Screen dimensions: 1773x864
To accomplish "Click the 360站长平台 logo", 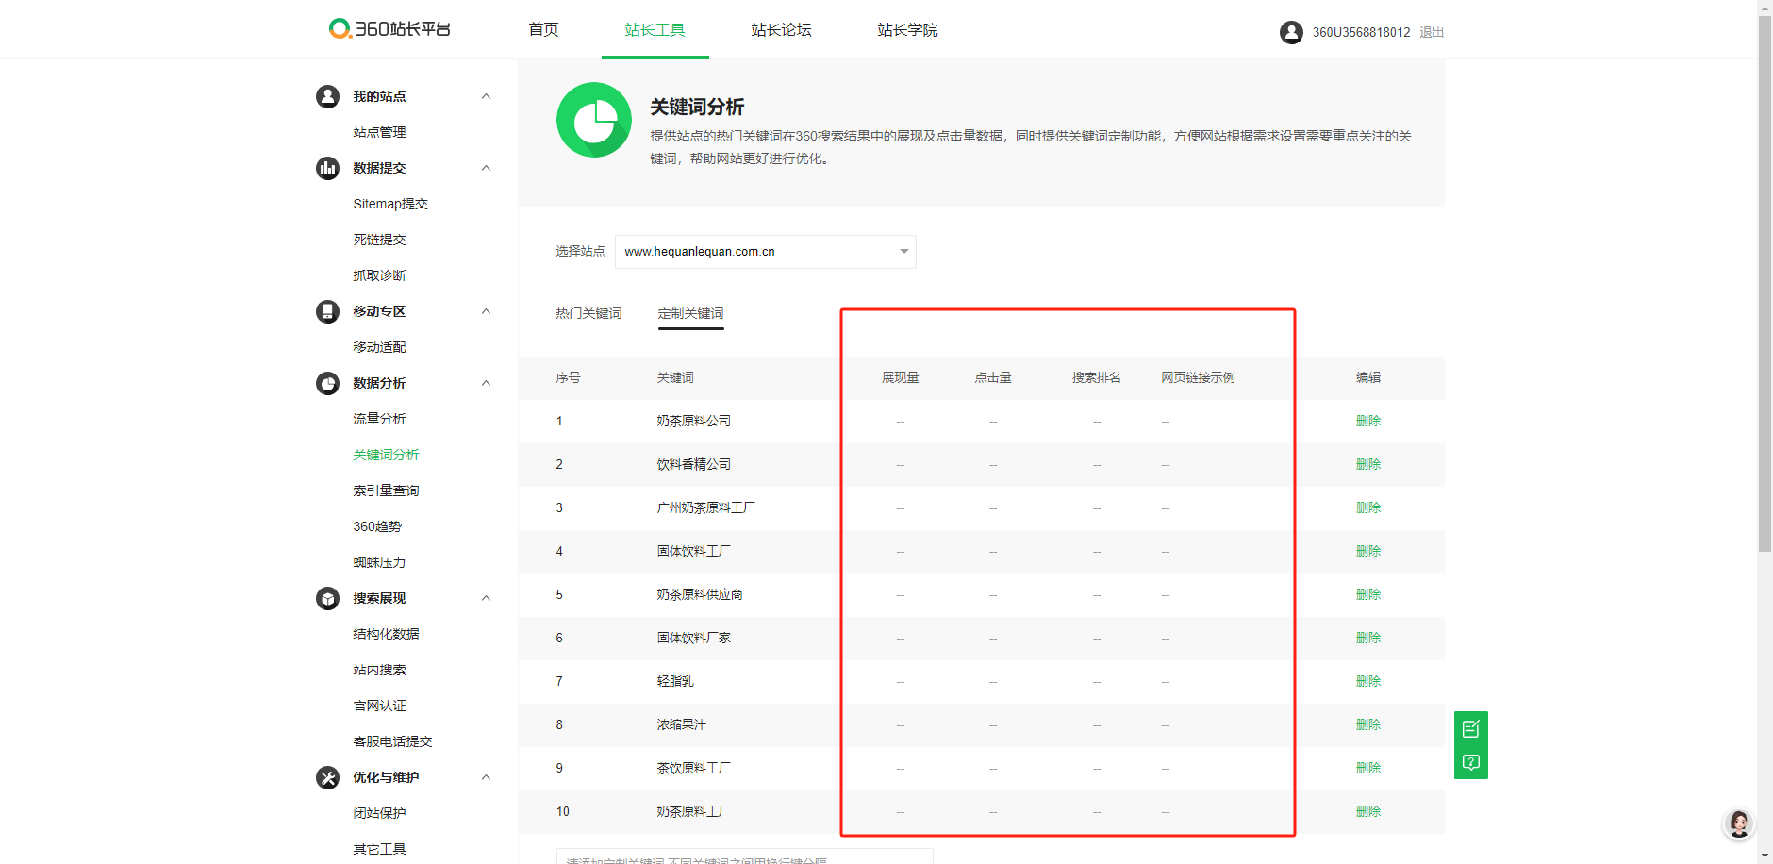I will (x=389, y=29).
